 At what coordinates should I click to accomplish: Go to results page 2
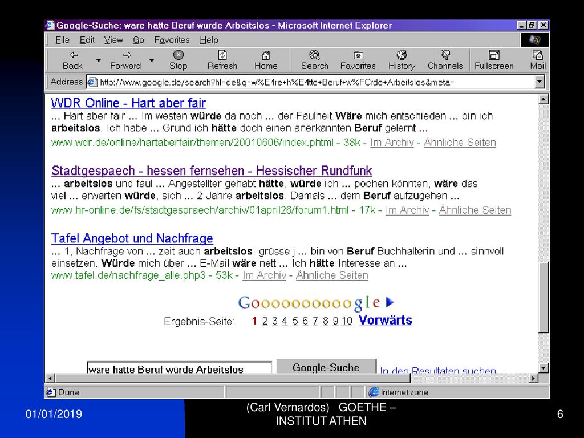(x=265, y=321)
